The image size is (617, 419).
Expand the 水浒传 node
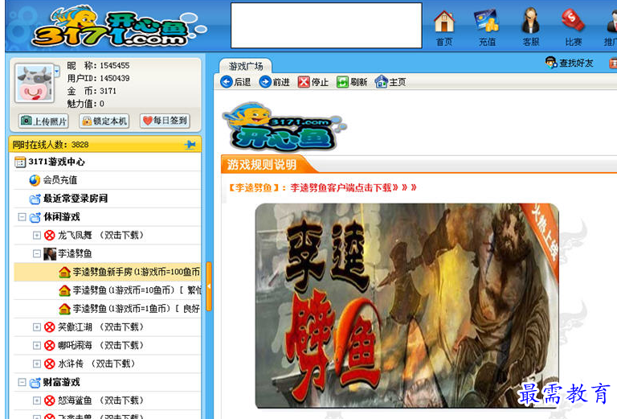pos(37,364)
